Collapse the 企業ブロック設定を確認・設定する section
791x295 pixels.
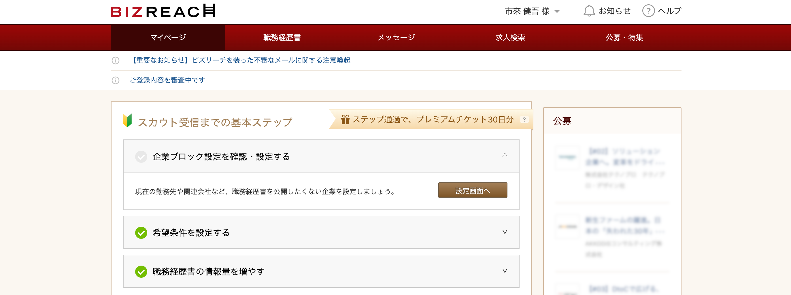point(321,156)
